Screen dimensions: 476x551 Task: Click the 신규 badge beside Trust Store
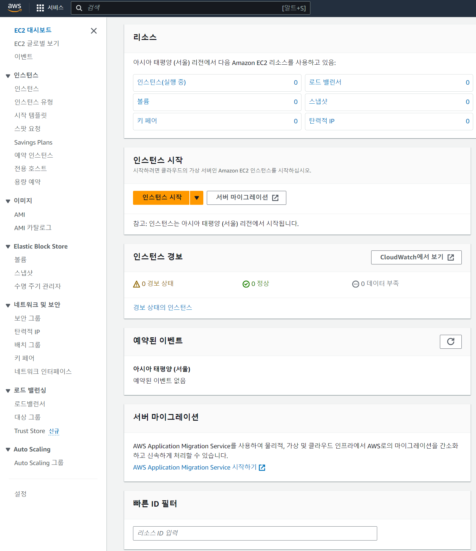(54, 431)
